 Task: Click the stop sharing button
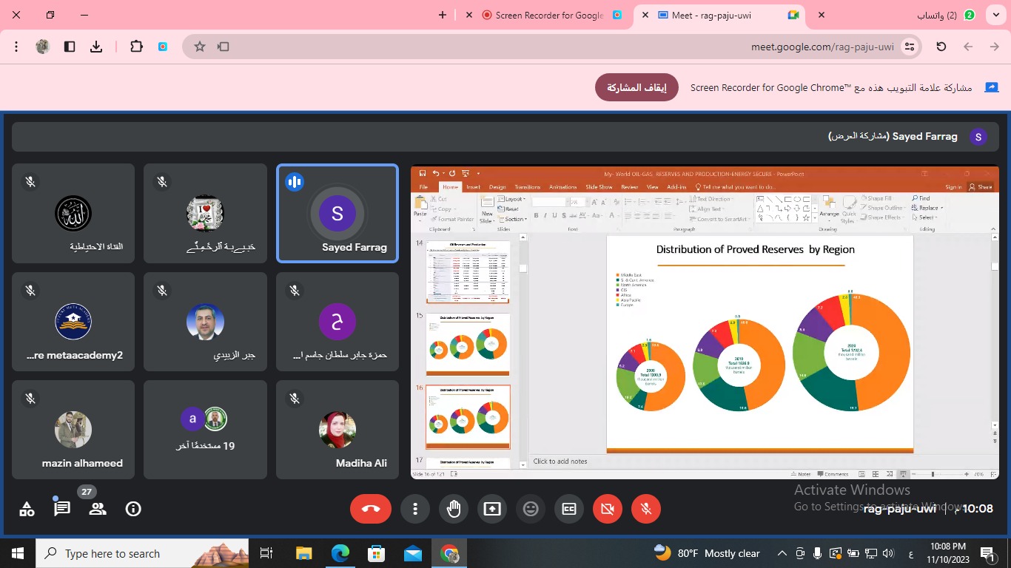(x=637, y=87)
